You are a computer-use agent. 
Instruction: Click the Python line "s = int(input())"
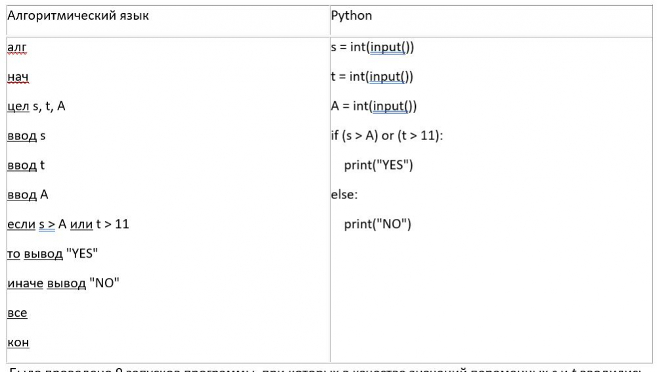pyautogui.click(x=373, y=47)
